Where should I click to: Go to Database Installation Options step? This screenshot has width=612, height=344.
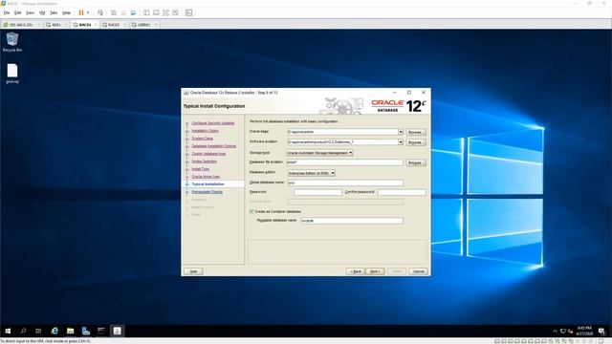[x=214, y=146]
